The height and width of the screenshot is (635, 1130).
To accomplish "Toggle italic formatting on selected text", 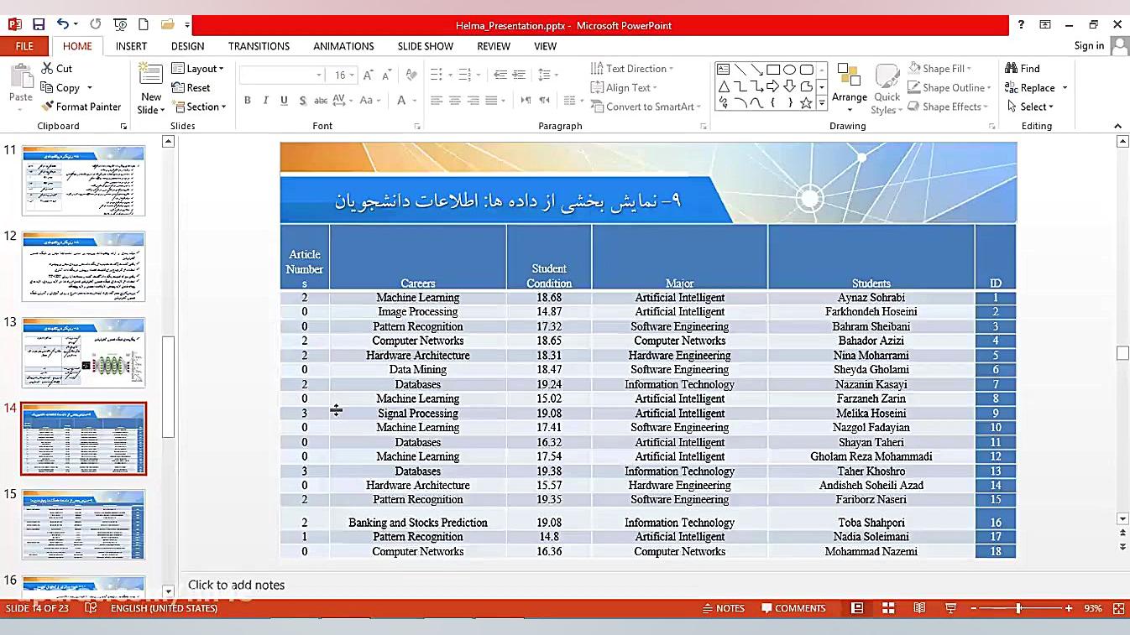I will 264,100.
